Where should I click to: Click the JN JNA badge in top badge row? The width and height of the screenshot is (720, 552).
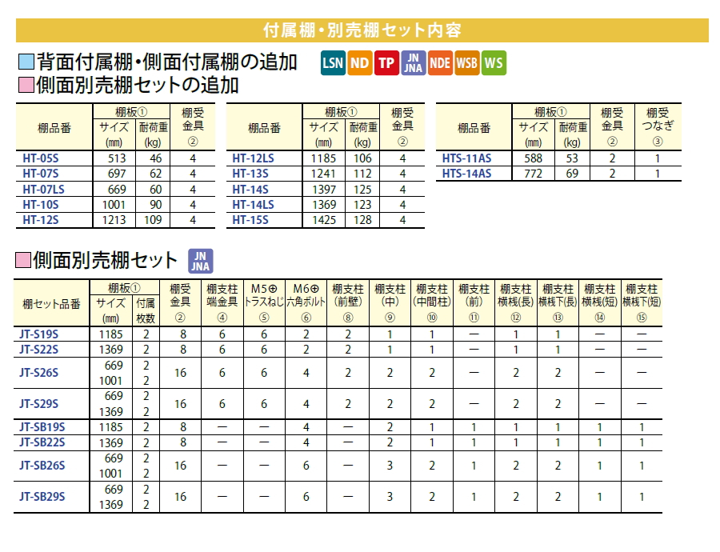(413, 62)
